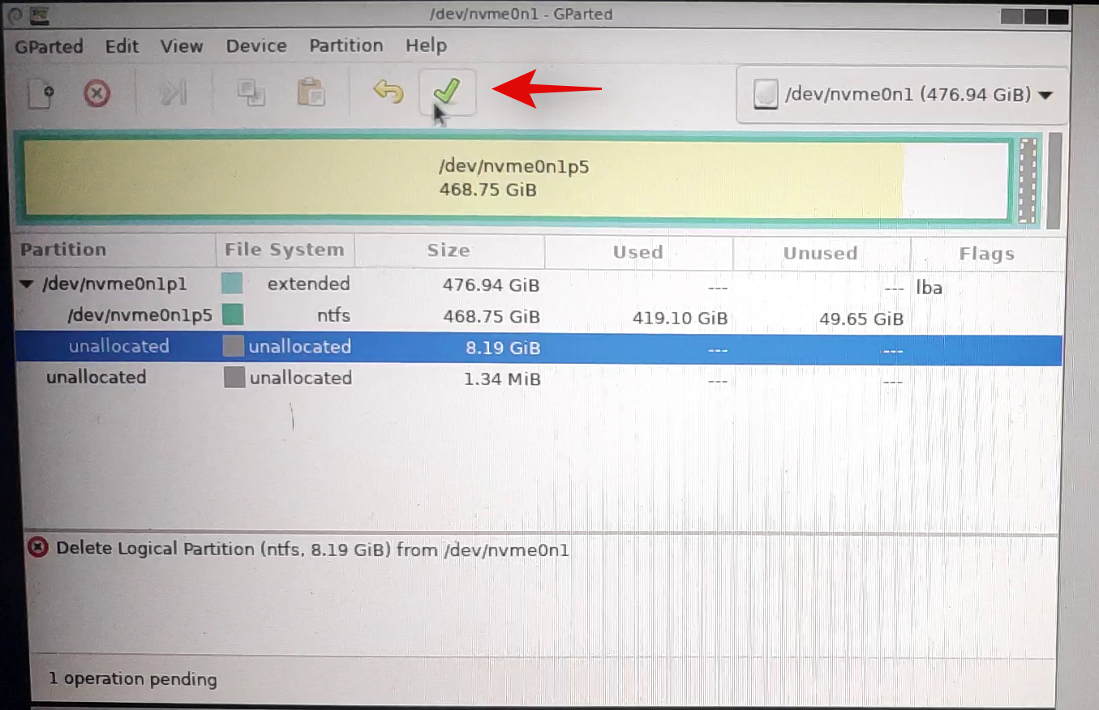Click the extended file system color swatch
This screenshot has height=710, width=1099.
coord(232,284)
